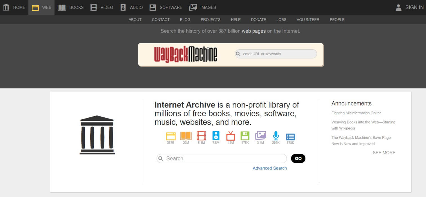Visit the BLOG link
The height and width of the screenshot is (197, 426).
pyautogui.click(x=185, y=20)
